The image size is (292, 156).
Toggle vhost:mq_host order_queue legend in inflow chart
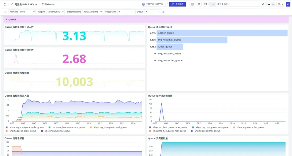tap(24, 127)
